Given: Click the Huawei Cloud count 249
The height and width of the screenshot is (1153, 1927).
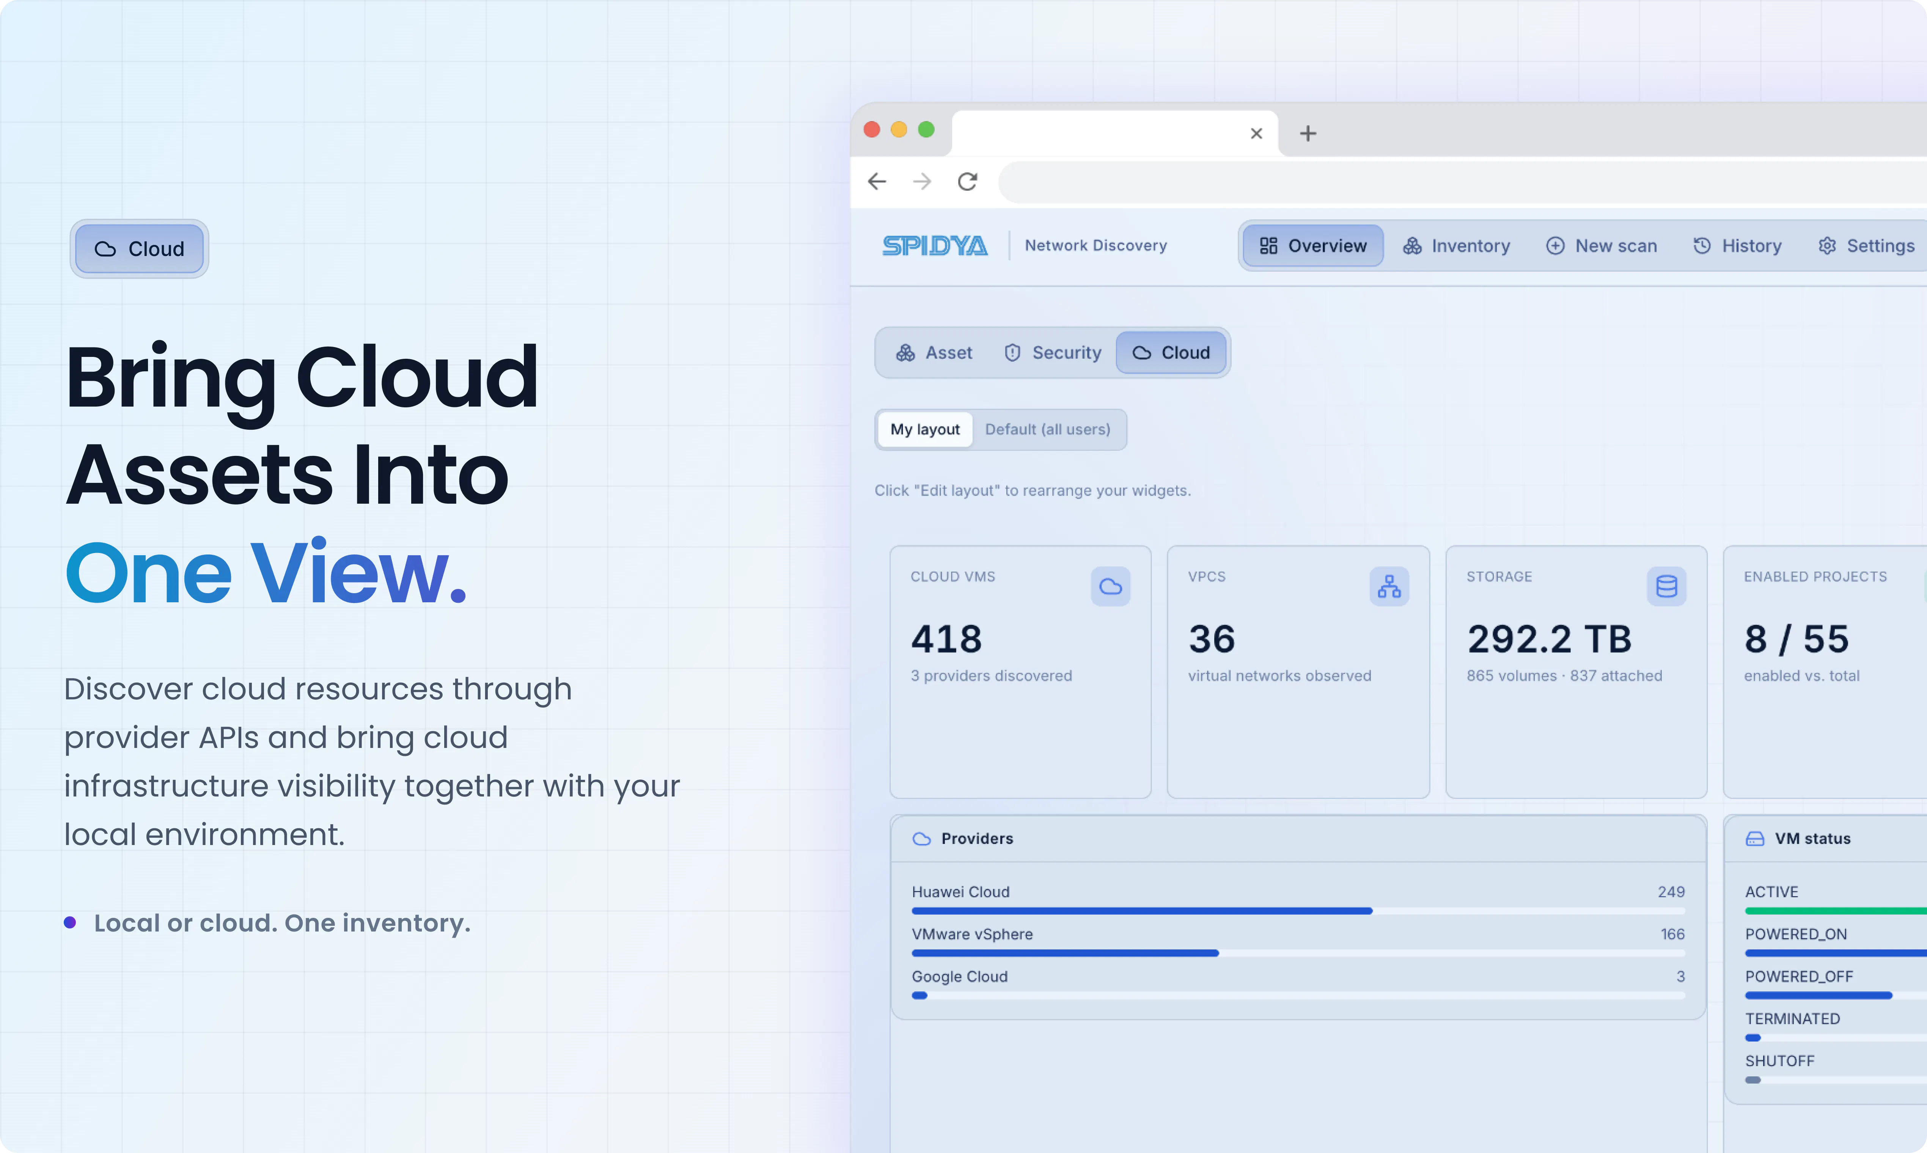Looking at the screenshot, I should pyautogui.click(x=1671, y=892).
